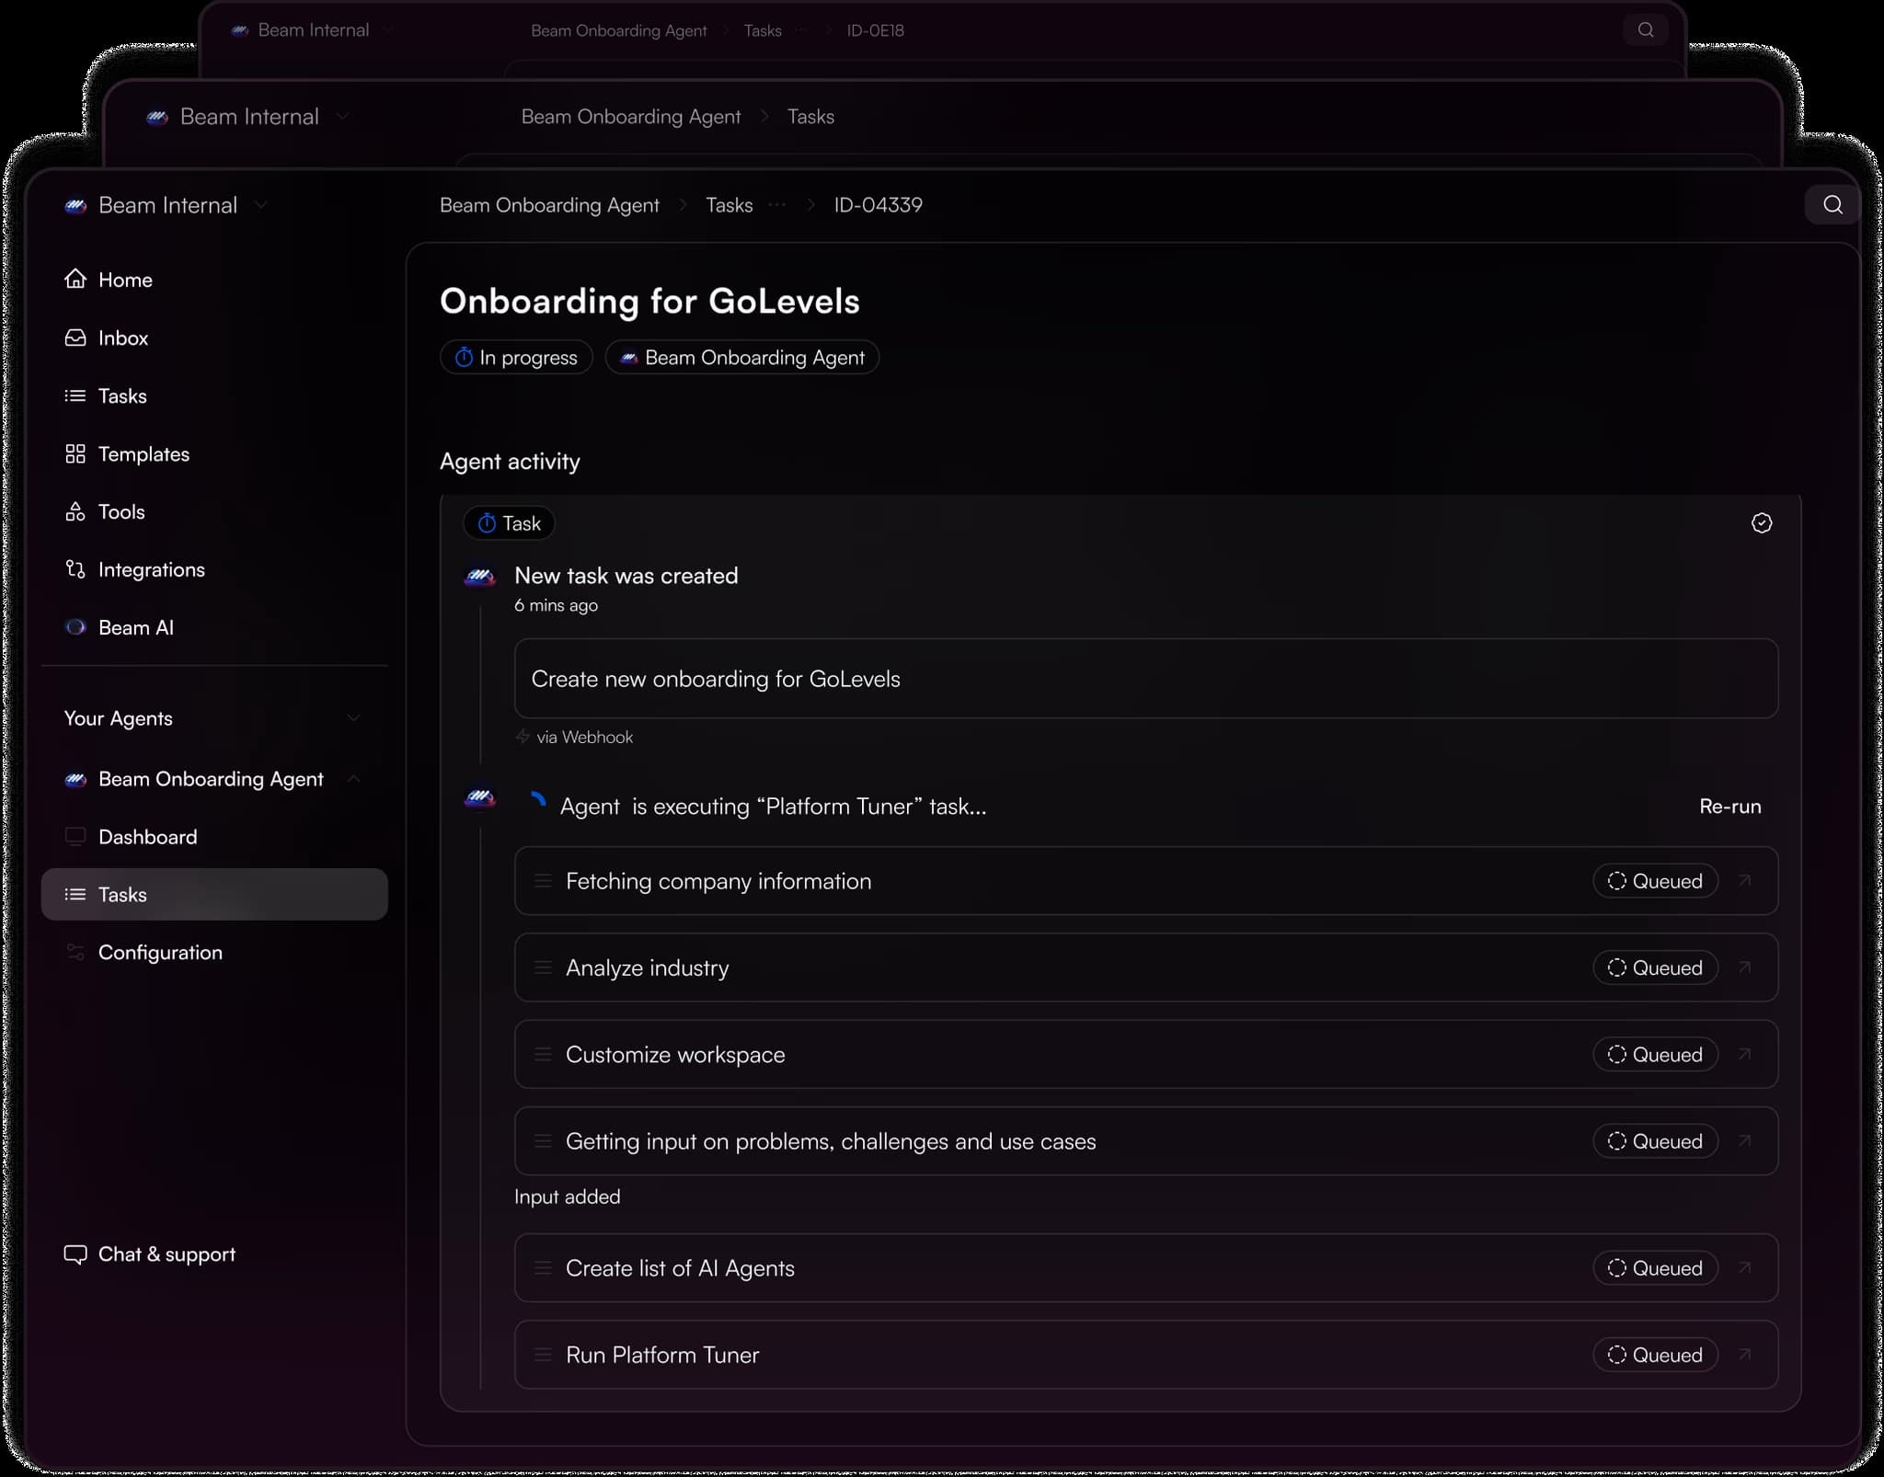Open external link arrow on Run Platform Tuner

[x=1745, y=1355]
